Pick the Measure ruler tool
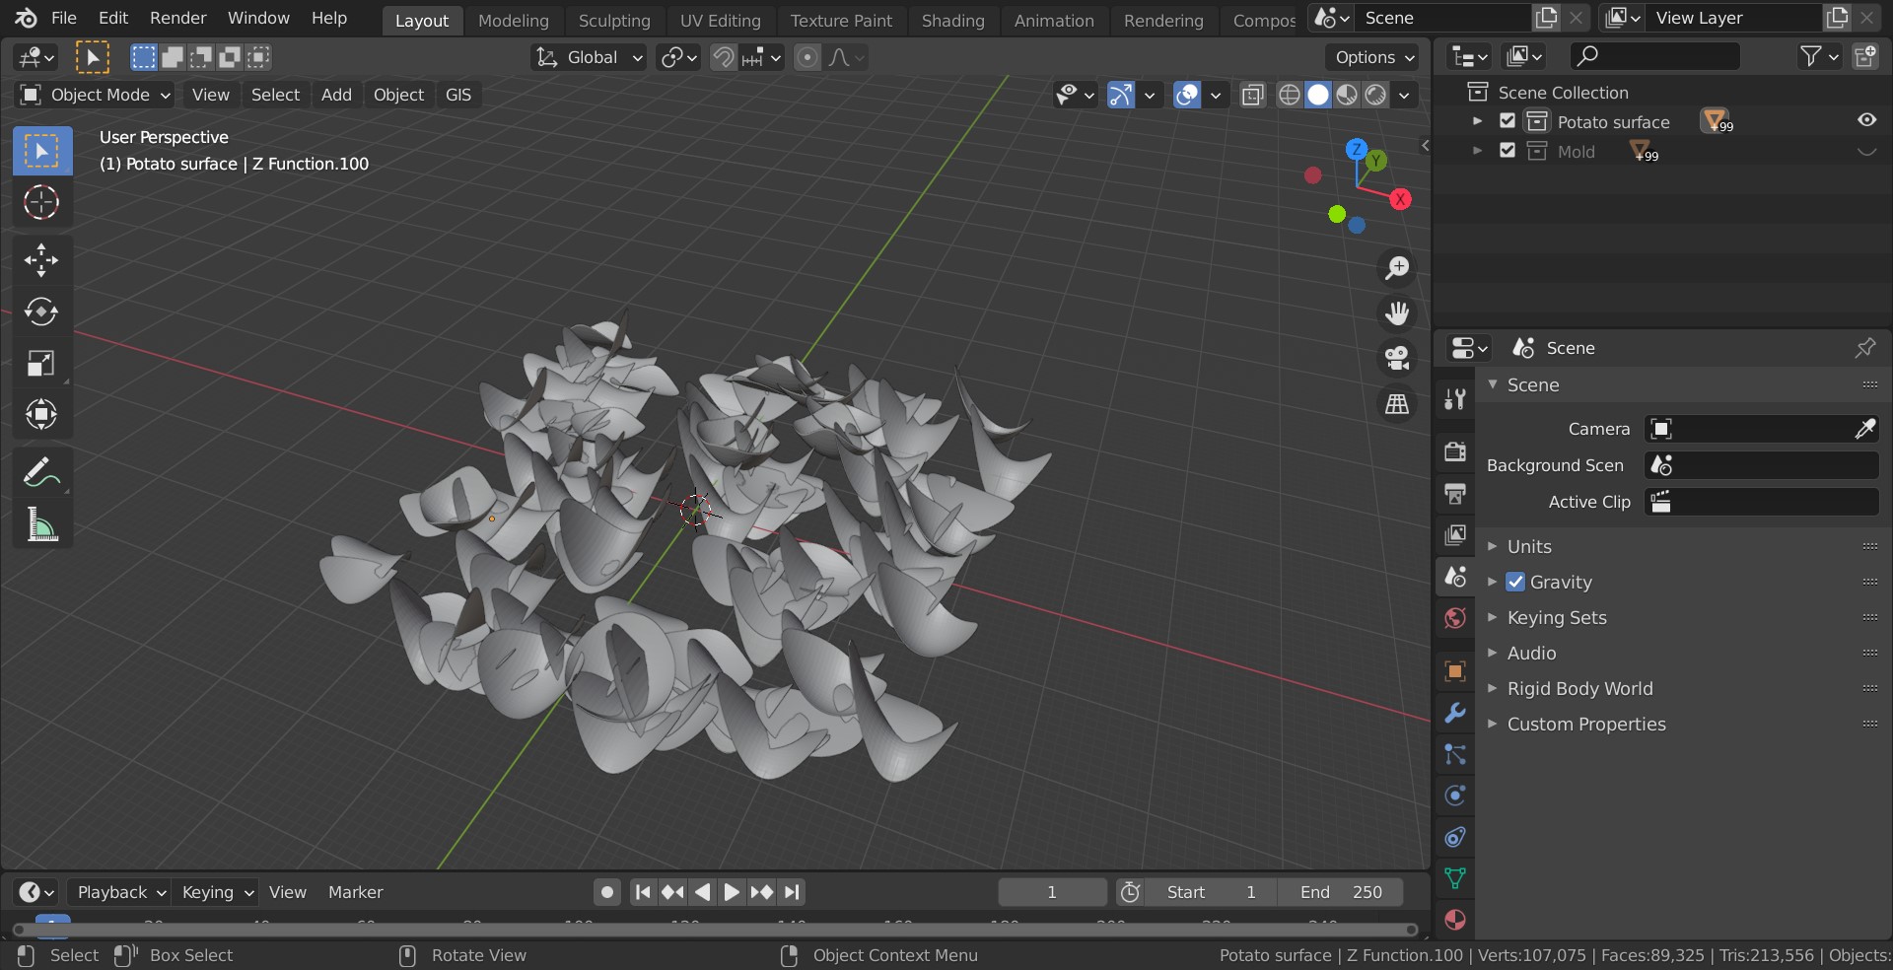The image size is (1893, 970). tap(40, 525)
